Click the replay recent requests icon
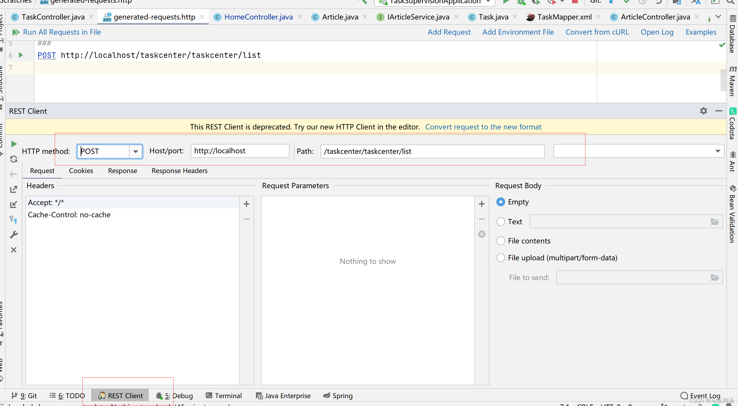738x406 pixels. (x=14, y=159)
